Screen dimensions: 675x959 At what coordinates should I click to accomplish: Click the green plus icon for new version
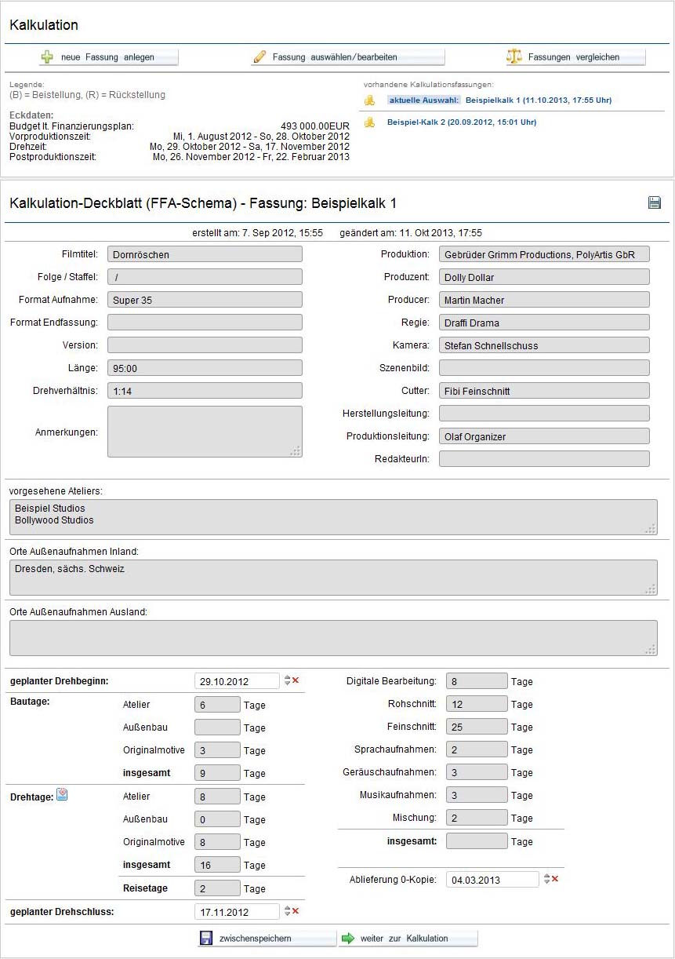pyautogui.click(x=47, y=57)
